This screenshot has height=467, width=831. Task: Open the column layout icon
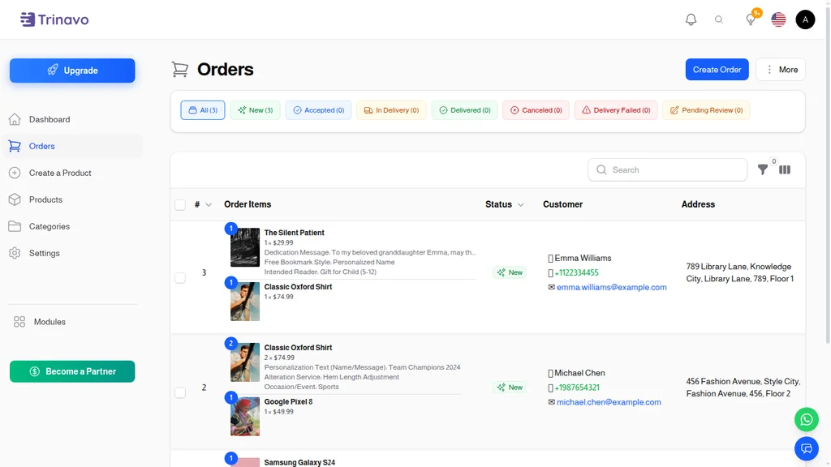(x=785, y=169)
